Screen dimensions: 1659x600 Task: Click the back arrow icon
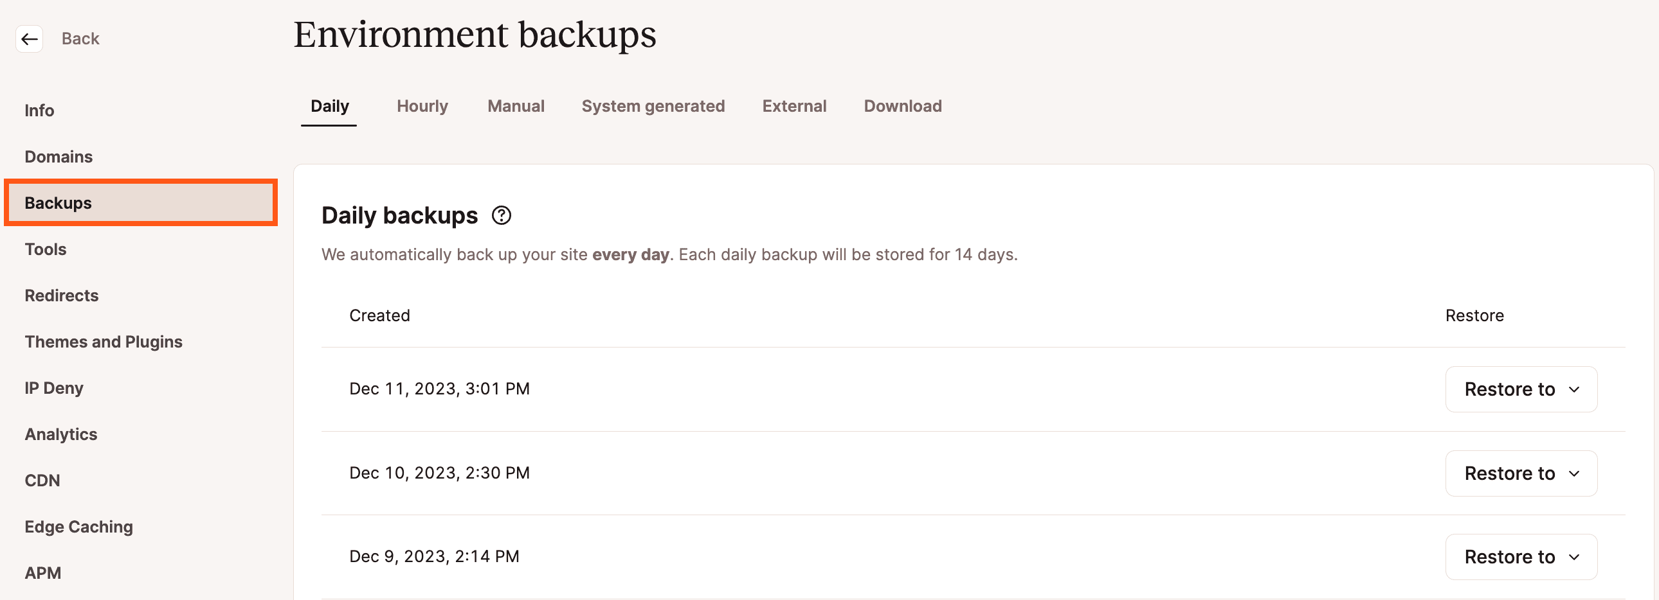[29, 39]
